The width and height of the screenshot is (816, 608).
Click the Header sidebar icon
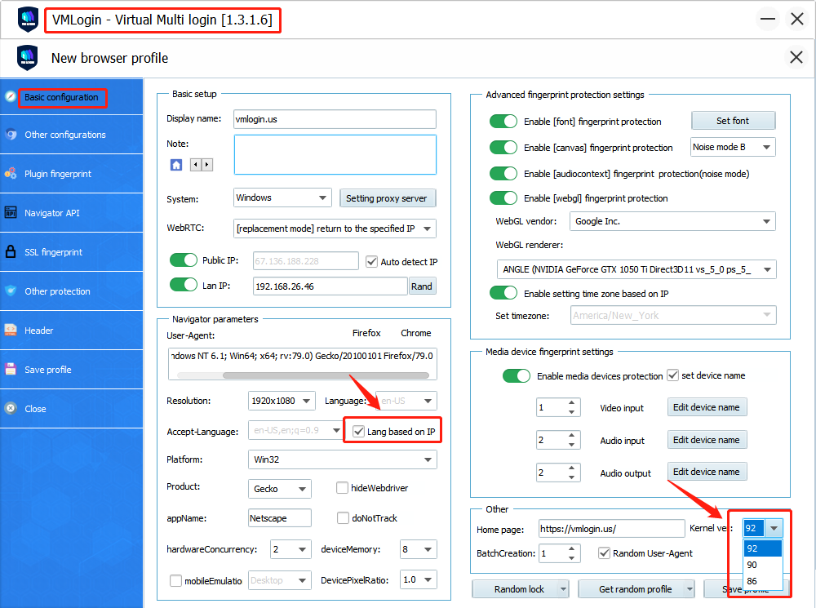pos(11,331)
